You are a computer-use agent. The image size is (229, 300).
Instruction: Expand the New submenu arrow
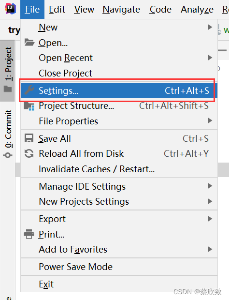tap(210, 27)
